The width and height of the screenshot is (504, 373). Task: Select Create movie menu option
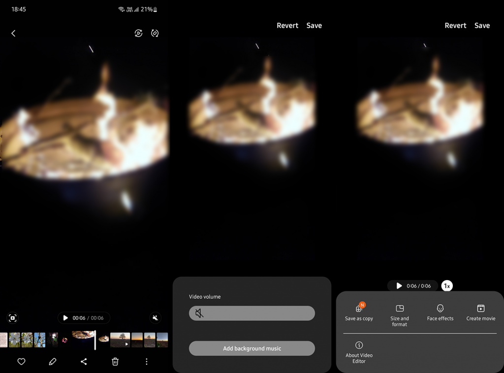[x=480, y=313]
